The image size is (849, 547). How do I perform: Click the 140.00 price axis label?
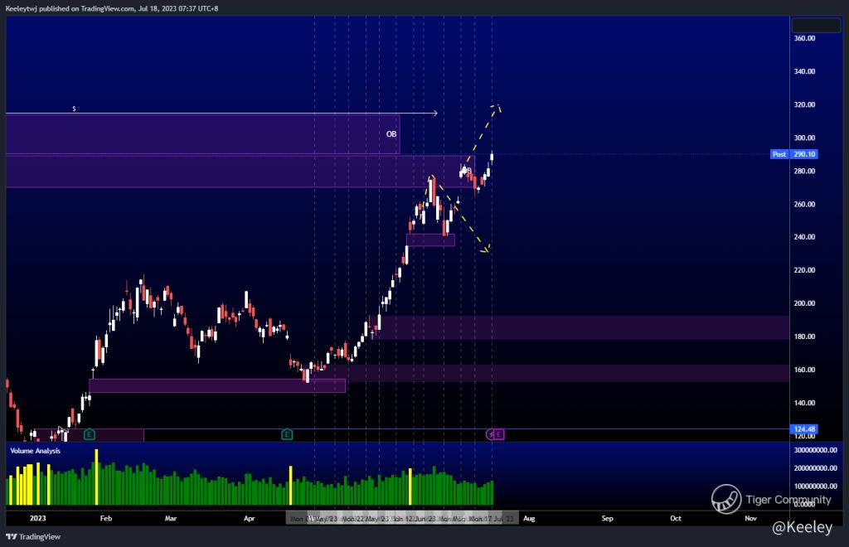804,403
